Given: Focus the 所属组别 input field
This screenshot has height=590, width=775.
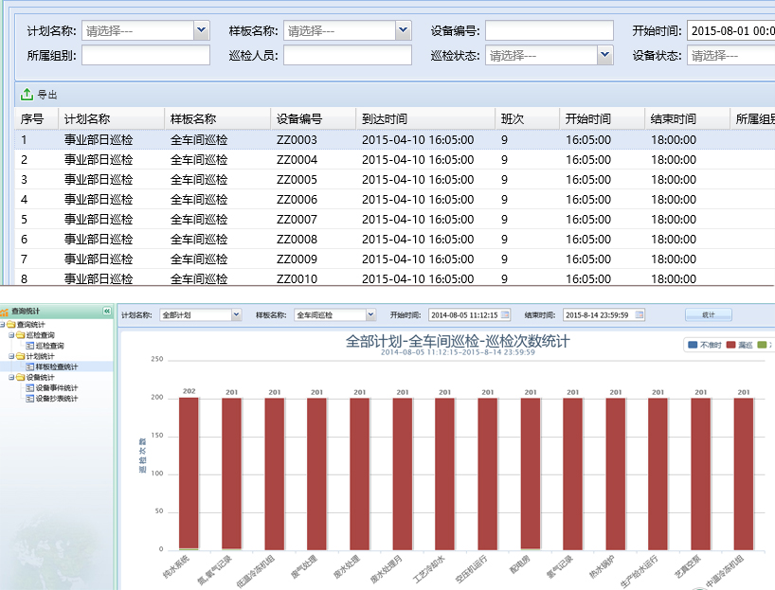Looking at the screenshot, I should 146,55.
